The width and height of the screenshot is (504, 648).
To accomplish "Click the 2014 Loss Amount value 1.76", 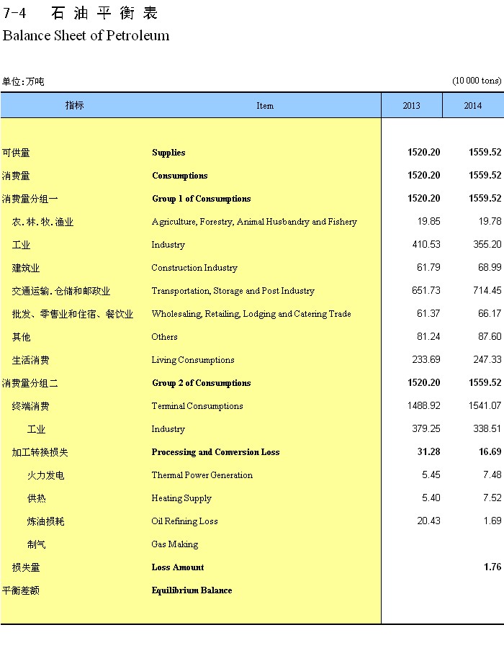I will [492, 567].
